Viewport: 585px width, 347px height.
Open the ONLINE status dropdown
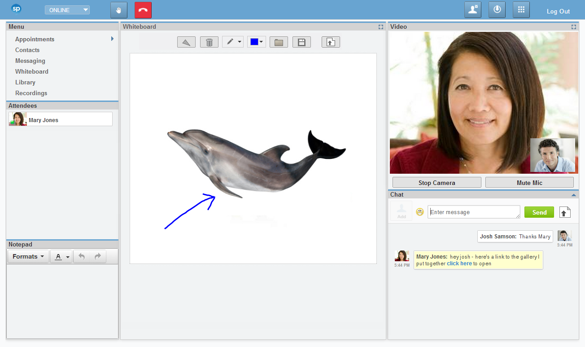[x=67, y=10]
